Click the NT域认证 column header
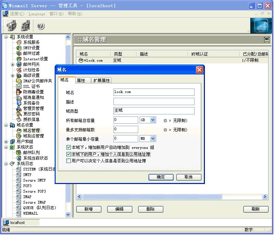 pyautogui.click(x=213, y=54)
